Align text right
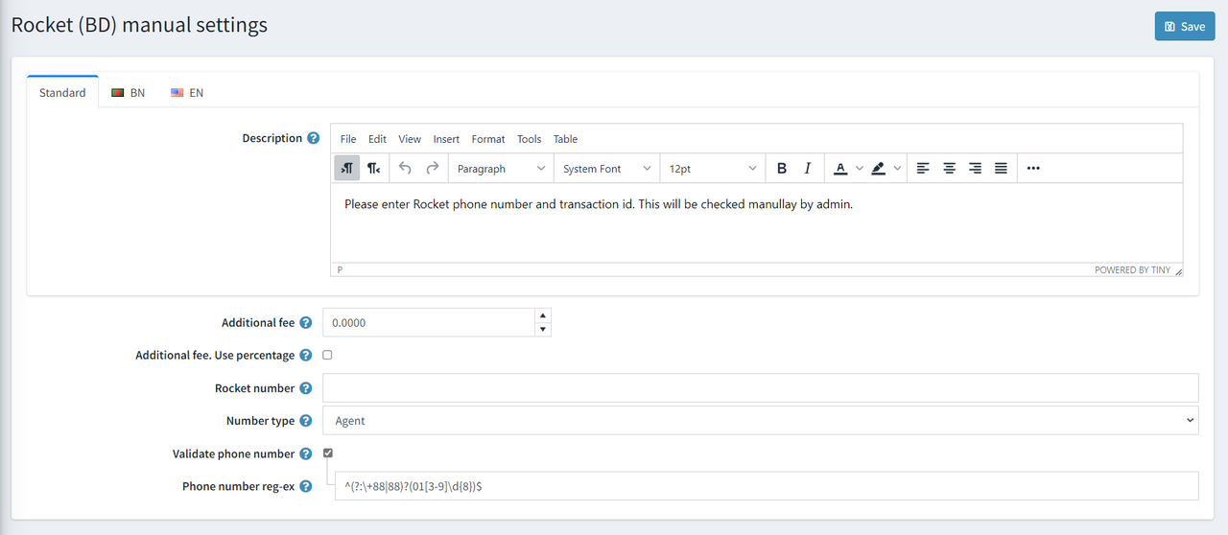The height and width of the screenshot is (535, 1228). point(975,168)
